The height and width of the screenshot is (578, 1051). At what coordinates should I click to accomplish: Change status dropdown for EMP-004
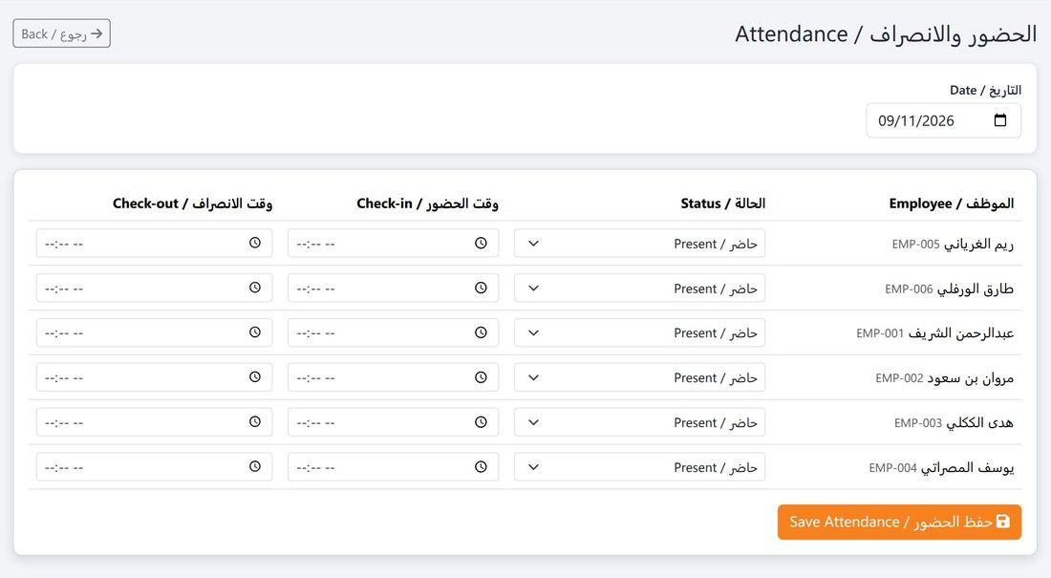click(x=639, y=467)
